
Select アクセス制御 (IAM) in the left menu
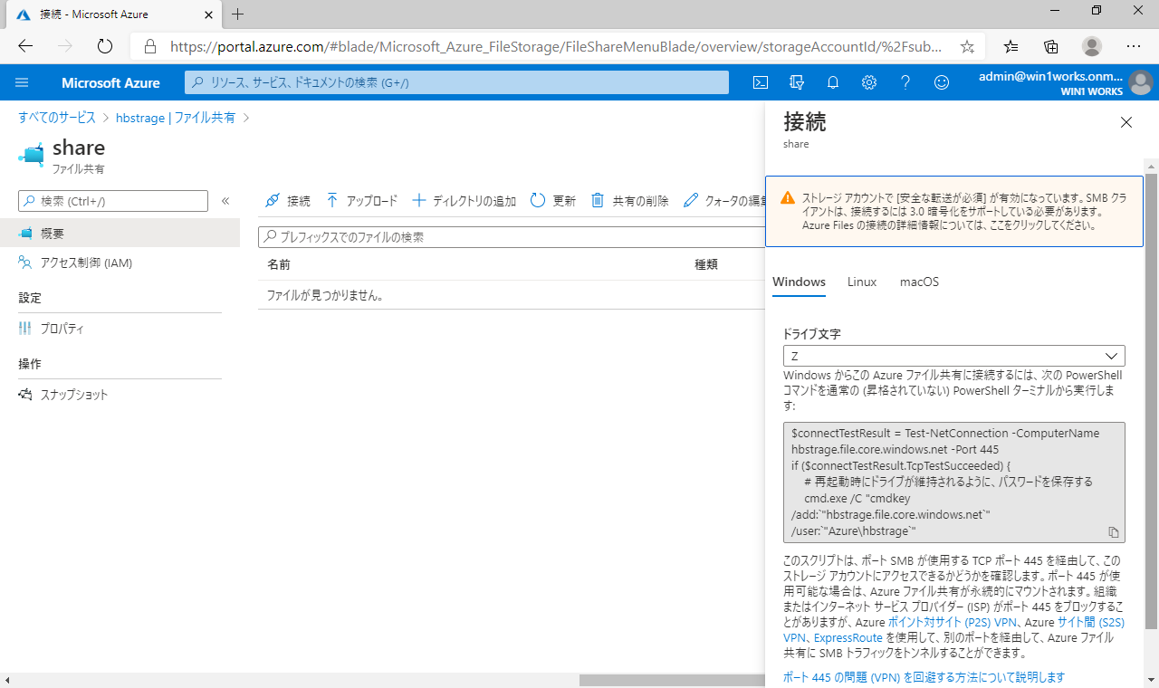click(120, 263)
